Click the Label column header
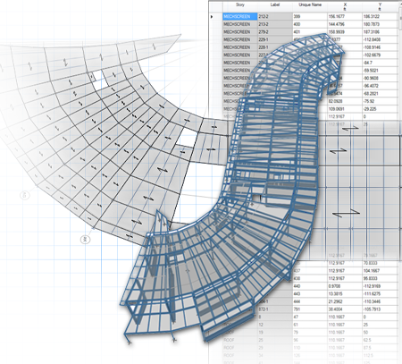 click(x=275, y=6)
